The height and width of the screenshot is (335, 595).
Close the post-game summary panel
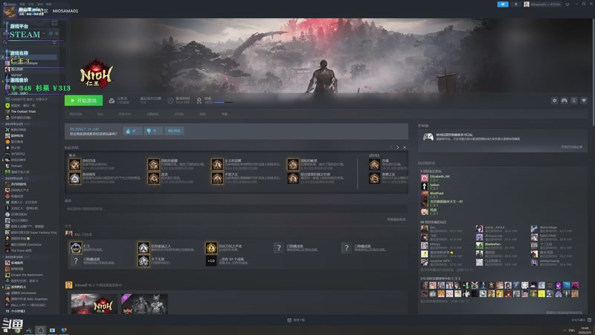point(405,147)
